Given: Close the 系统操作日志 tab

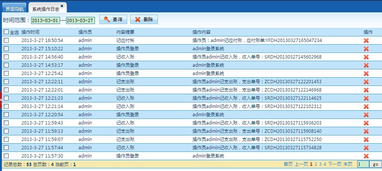Looking at the screenshot, I should [x=62, y=6].
